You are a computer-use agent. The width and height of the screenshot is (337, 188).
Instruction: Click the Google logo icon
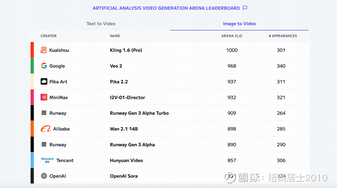coord(44,66)
